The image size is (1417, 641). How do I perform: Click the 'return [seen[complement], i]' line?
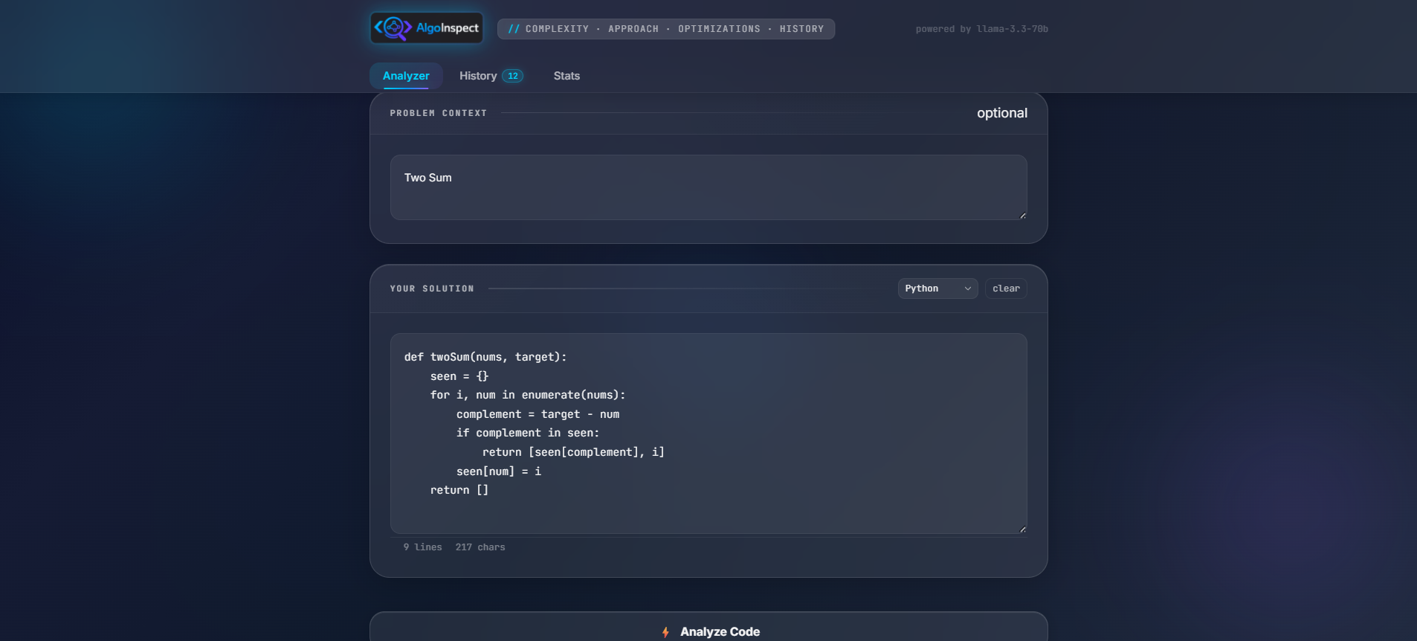pos(573,452)
